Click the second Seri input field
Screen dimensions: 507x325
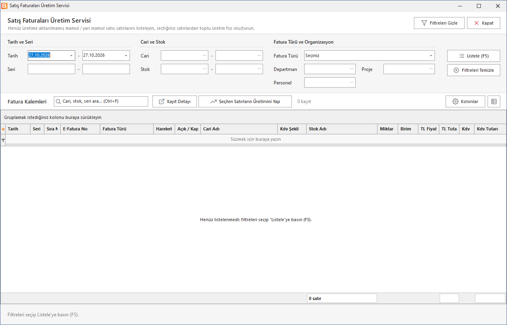point(106,69)
